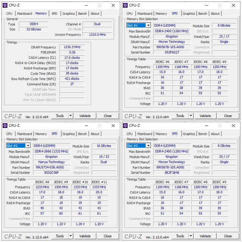Select the Graphics tab in the Slot #2 window
This screenshot has height=242, width=242.
pyautogui.click(x=68, y=134)
